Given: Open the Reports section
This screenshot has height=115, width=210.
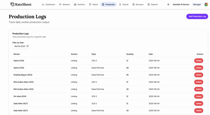Looking at the screenshot, I should tap(152, 4).
